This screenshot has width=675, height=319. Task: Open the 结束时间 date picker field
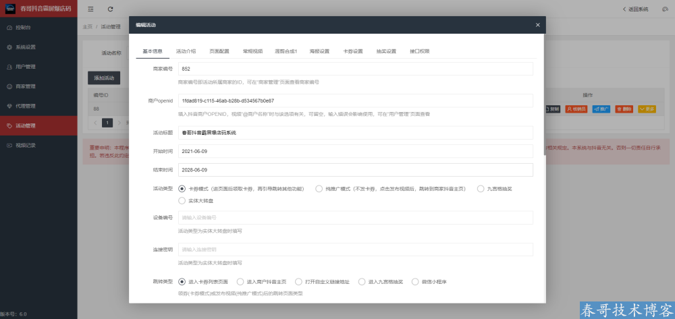[356, 170]
